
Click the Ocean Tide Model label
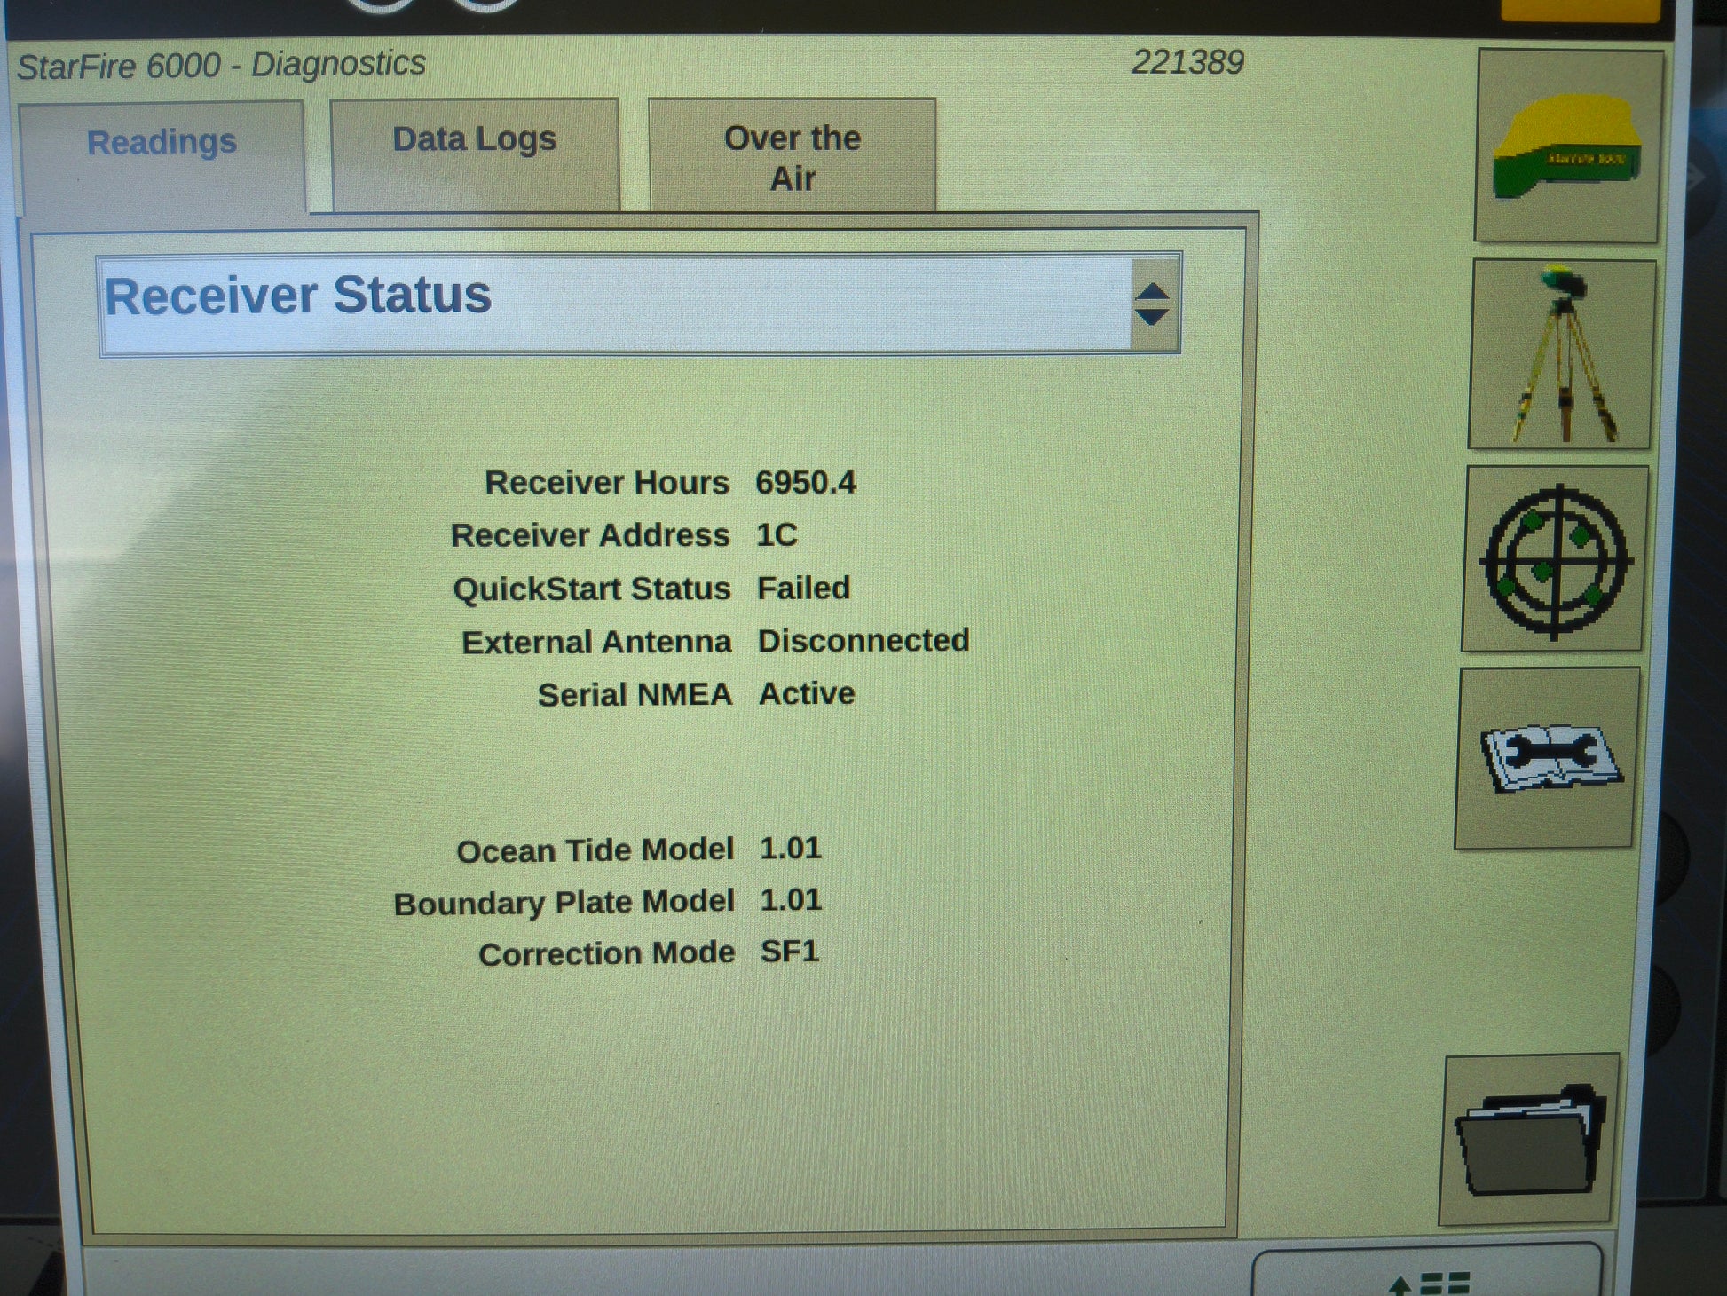pos(595,850)
